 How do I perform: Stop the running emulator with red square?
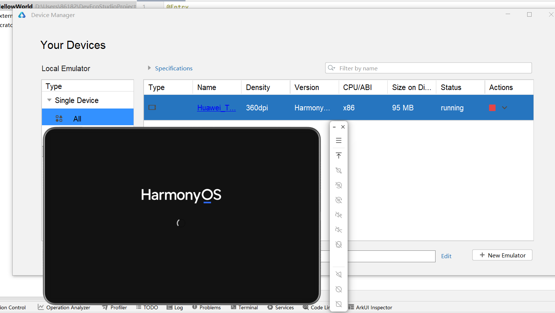[x=492, y=108]
